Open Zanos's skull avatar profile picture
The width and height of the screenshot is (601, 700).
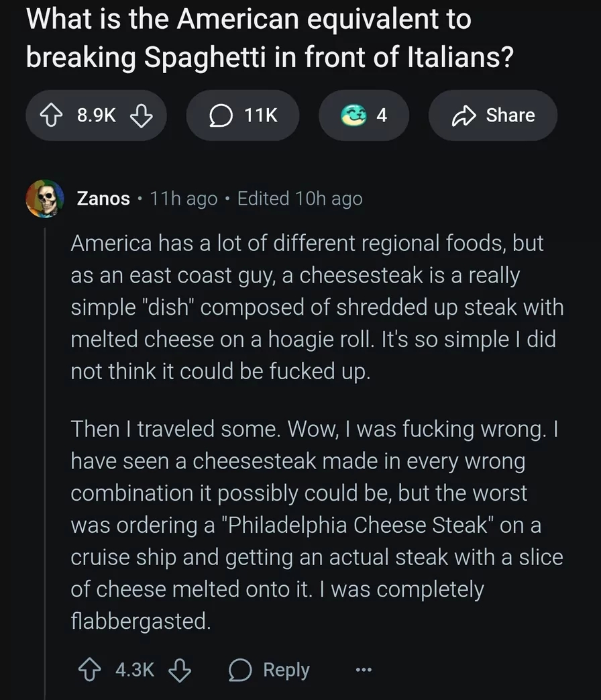(x=45, y=199)
